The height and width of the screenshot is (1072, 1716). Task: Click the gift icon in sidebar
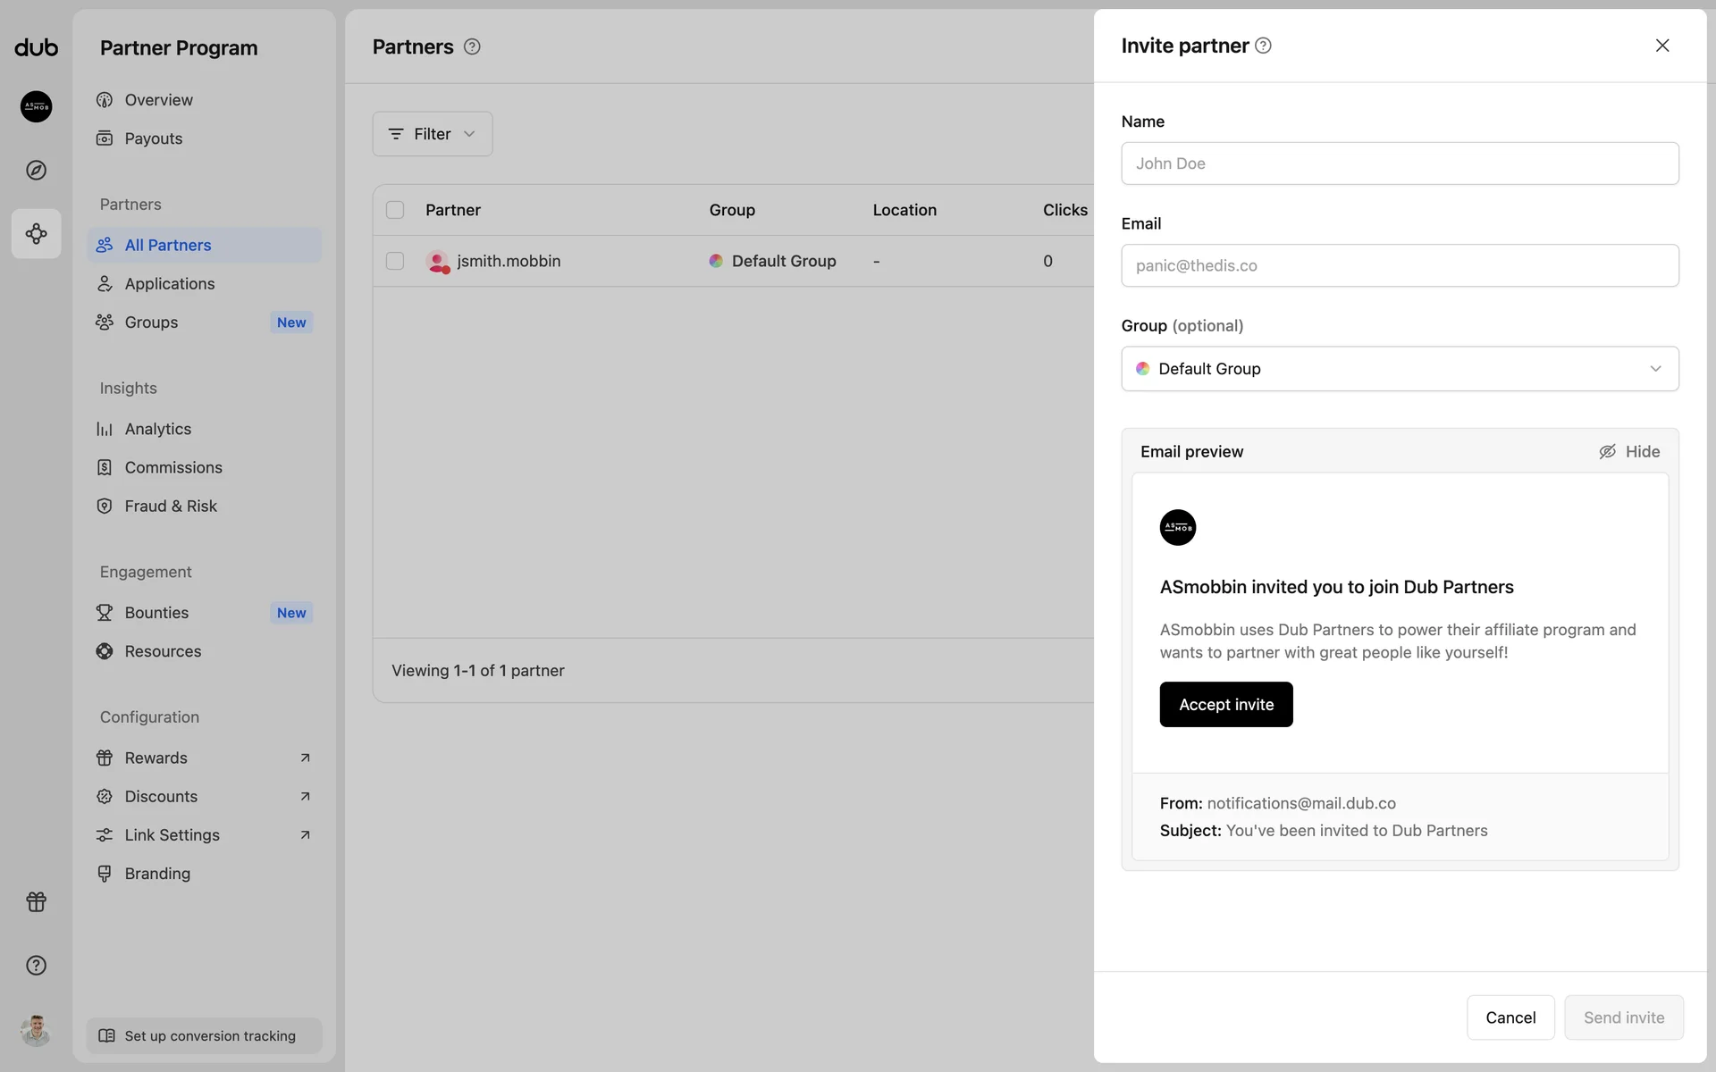point(36,901)
